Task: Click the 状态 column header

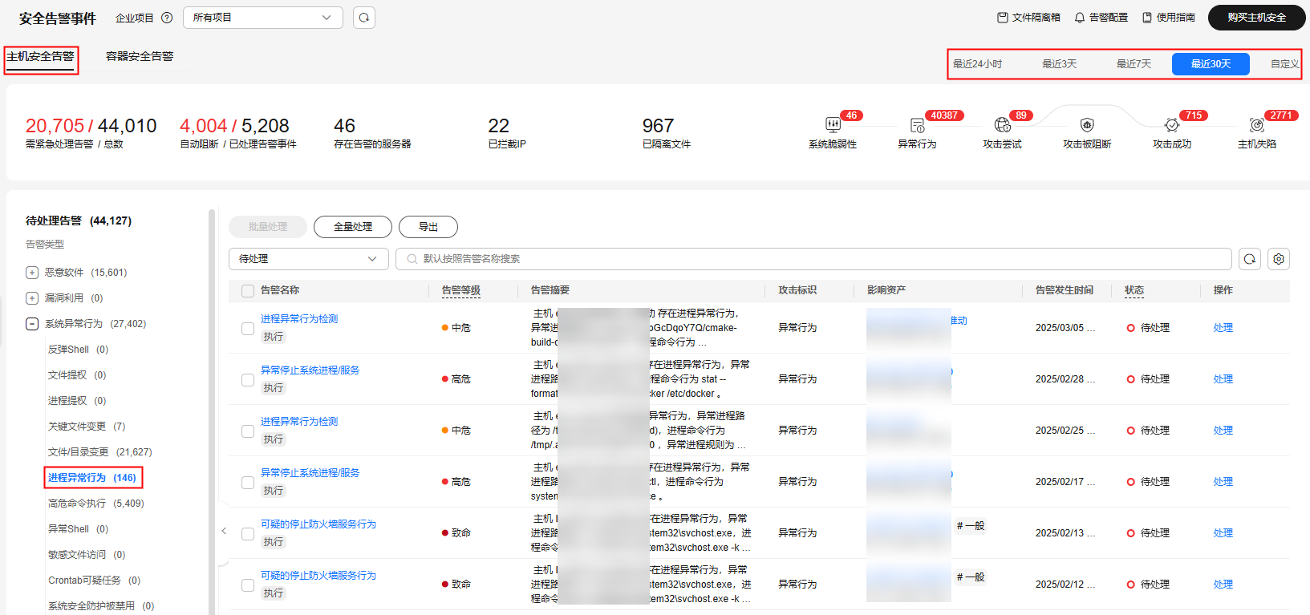Action: [x=1134, y=290]
